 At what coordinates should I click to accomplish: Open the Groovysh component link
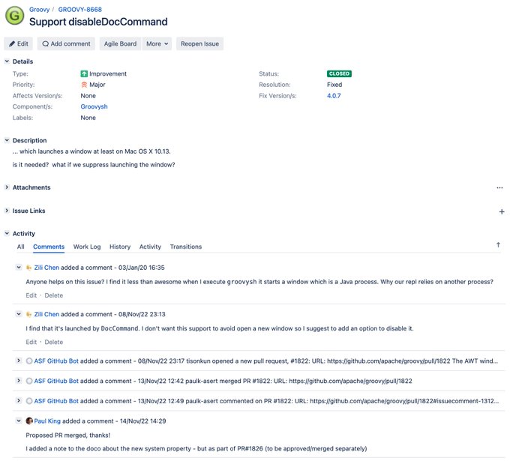(94, 106)
